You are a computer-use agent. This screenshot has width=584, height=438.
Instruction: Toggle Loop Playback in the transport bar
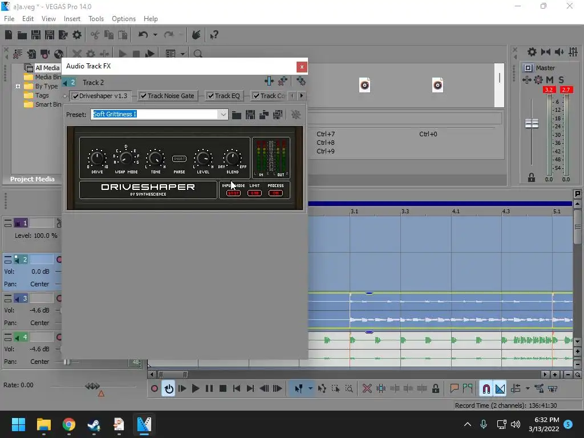tap(169, 389)
